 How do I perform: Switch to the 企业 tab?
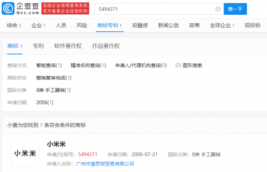click(38, 25)
